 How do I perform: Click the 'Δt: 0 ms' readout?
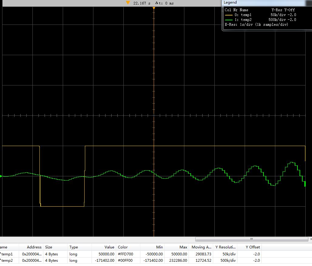pos(164,3)
